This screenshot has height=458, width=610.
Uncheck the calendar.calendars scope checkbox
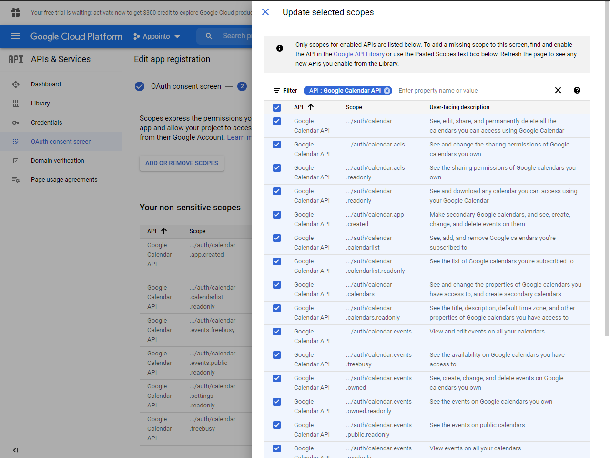[277, 285]
